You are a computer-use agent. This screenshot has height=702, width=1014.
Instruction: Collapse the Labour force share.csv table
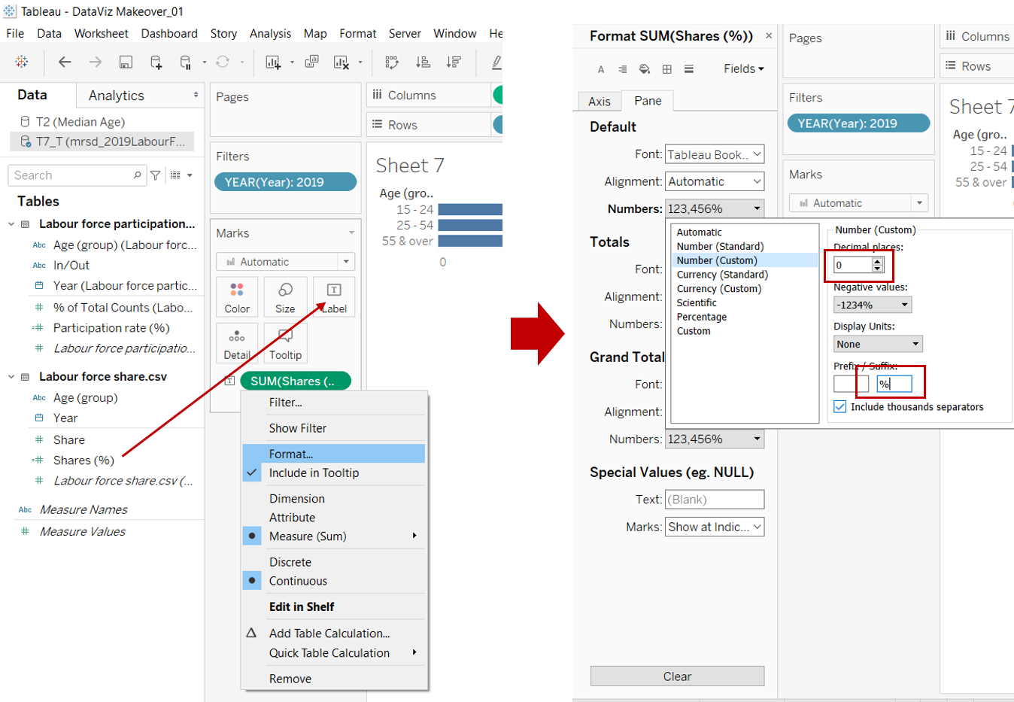click(x=11, y=377)
